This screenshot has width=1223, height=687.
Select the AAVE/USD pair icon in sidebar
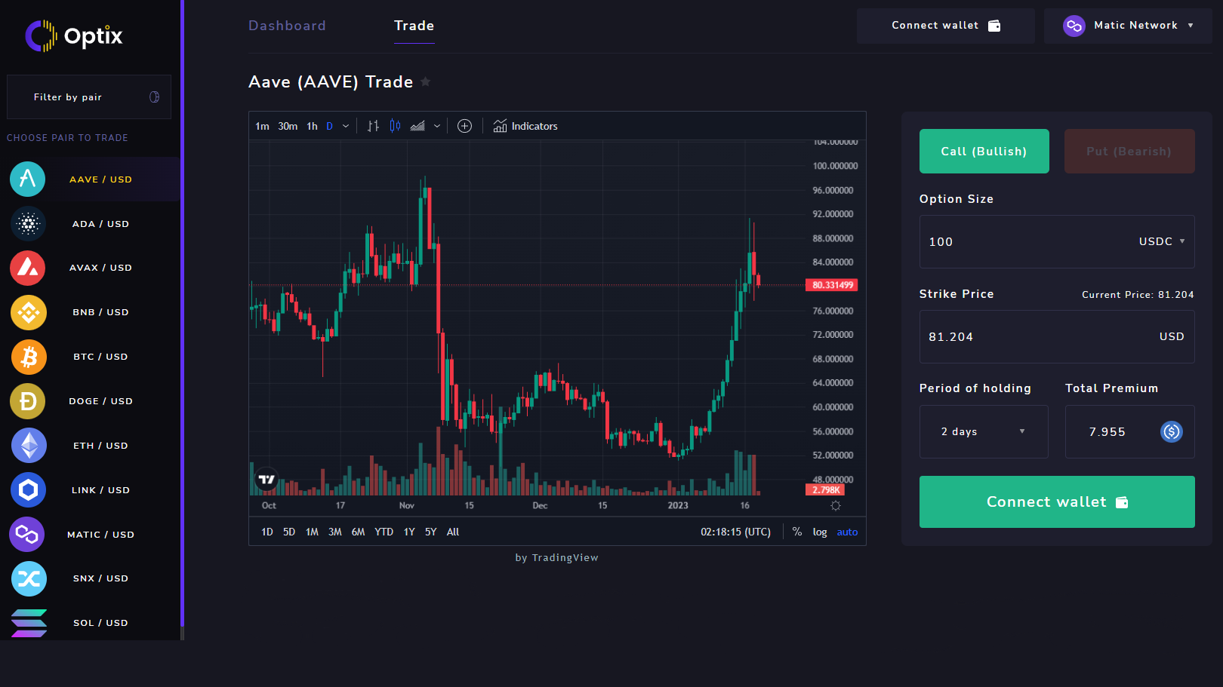click(x=27, y=179)
